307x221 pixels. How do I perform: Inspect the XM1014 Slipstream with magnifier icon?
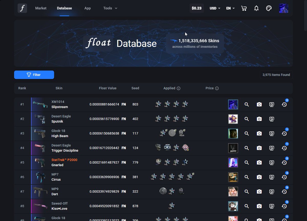click(x=247, y=105)
